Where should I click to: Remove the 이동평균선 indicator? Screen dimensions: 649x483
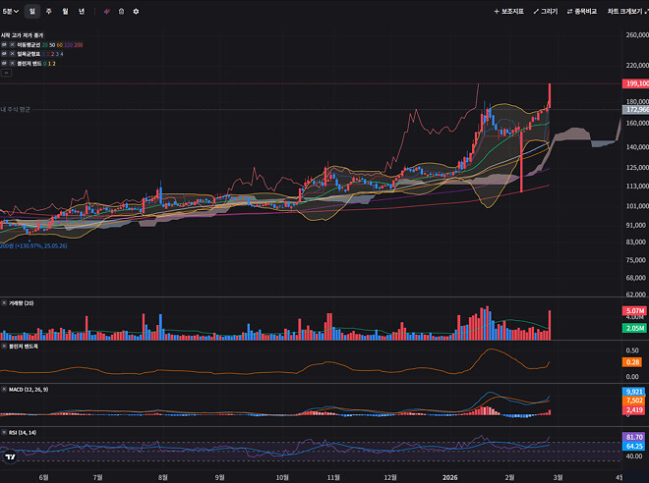click(13, 44)
